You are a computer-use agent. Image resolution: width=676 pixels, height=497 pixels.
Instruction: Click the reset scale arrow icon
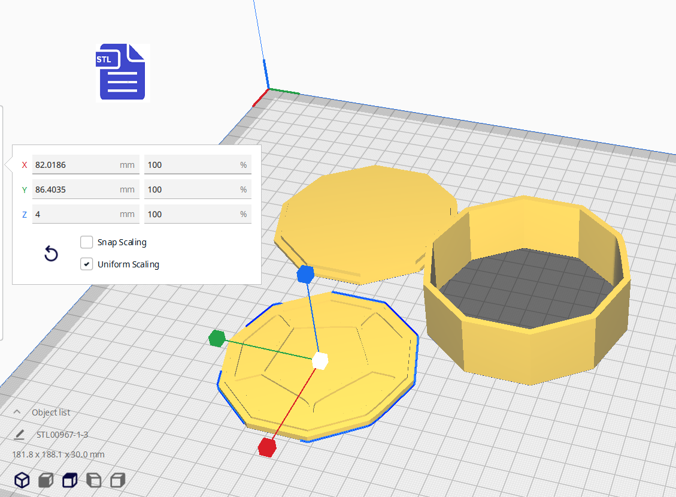51,254
